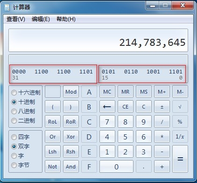The image size is (197, 183).
Task: Click the decimal point button
Action: (144, 167)
